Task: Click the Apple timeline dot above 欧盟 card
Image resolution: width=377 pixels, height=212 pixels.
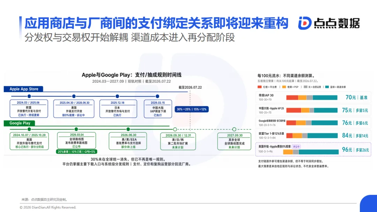Action: coord(29,96)
